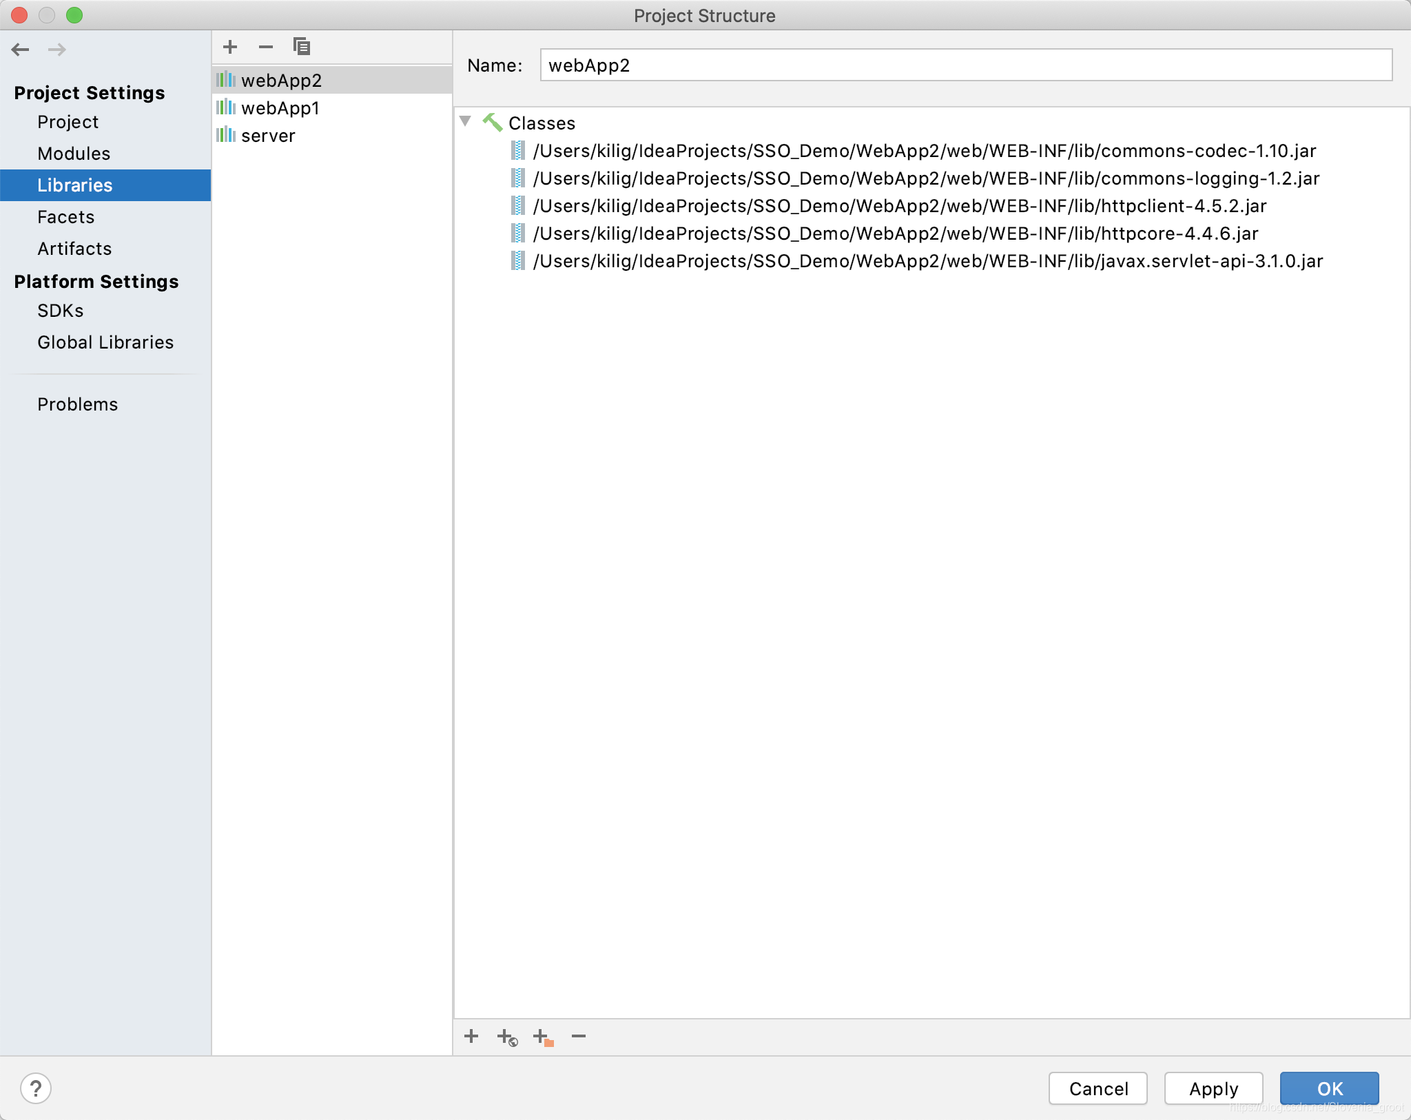The width and height of the screenshot is (1411, 1120).
Task: Click the back navigation arrow
Action: tap(21, 50)
